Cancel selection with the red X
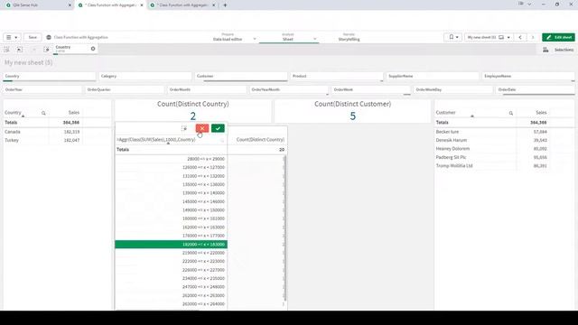The image size is (578, 325). [202, 128]
